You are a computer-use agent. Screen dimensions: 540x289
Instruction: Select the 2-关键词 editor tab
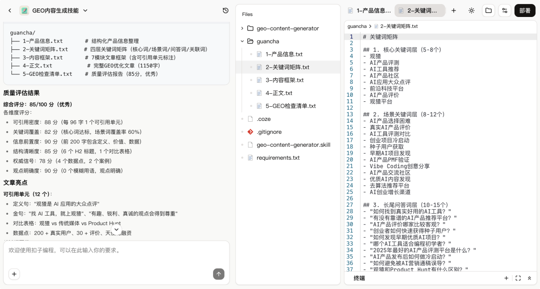pos(419,10)
